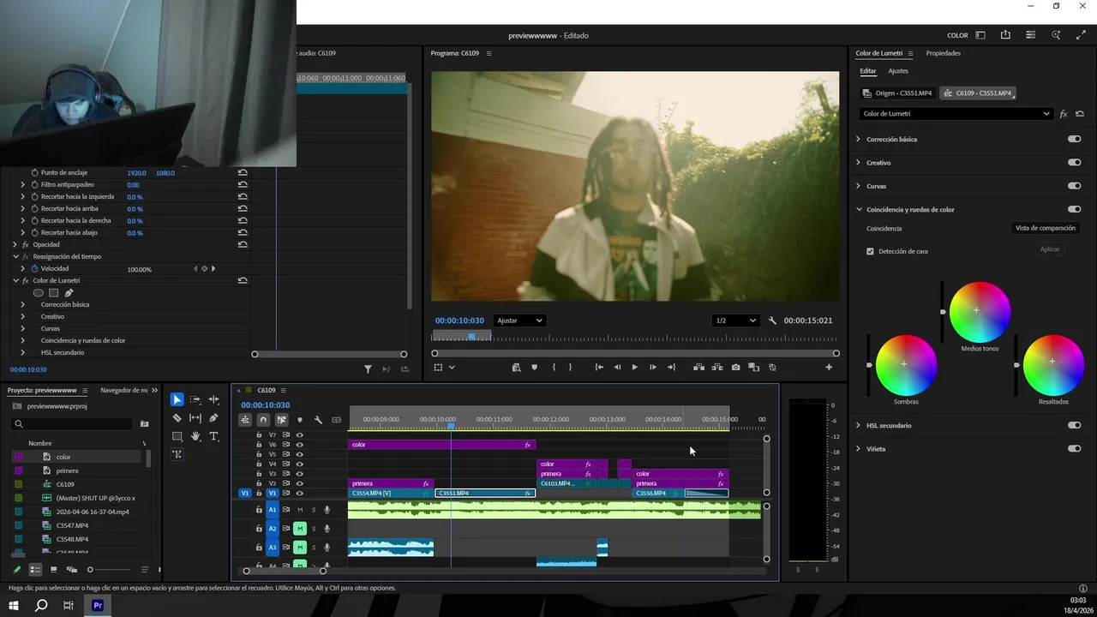Click Mark In bracket button

click(554, 368)
